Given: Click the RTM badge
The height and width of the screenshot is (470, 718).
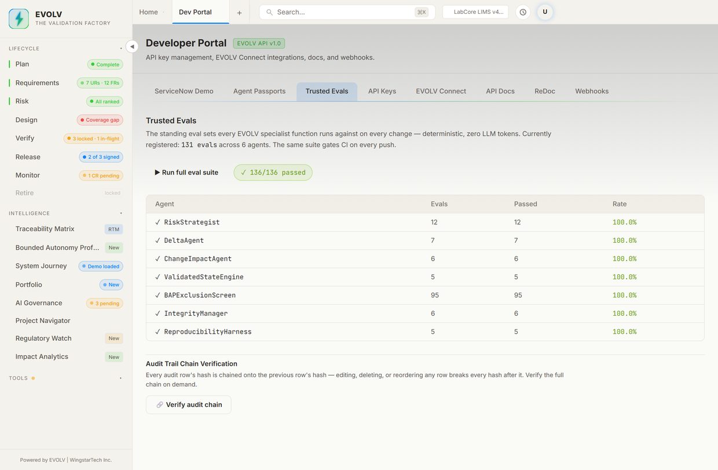Looking at the screenshot, I should [x=114, y=229].
